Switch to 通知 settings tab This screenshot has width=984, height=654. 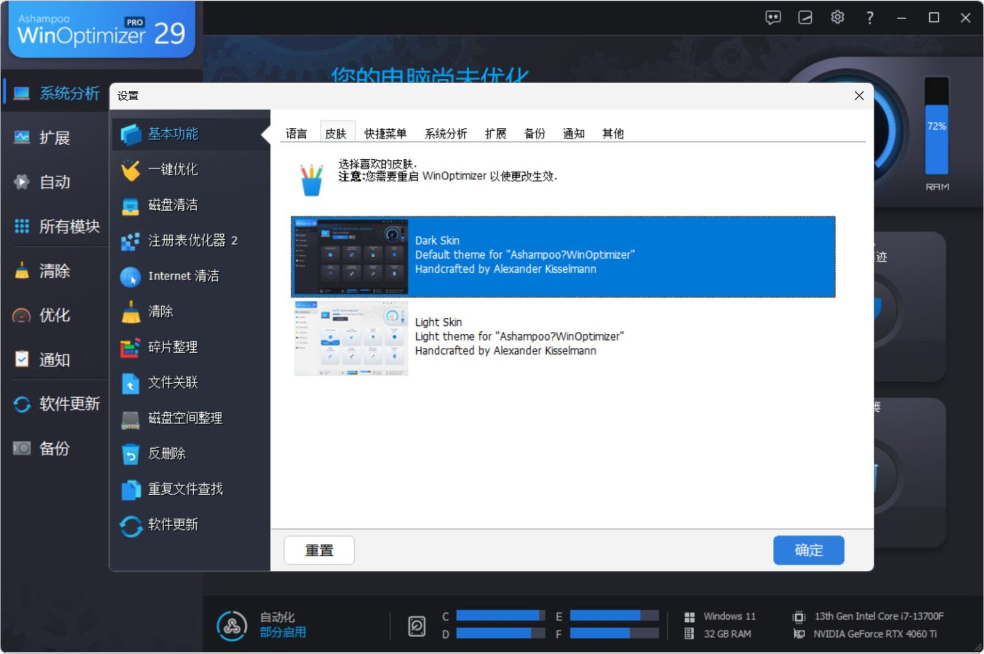pyautogui.click(x=574, y=133)
